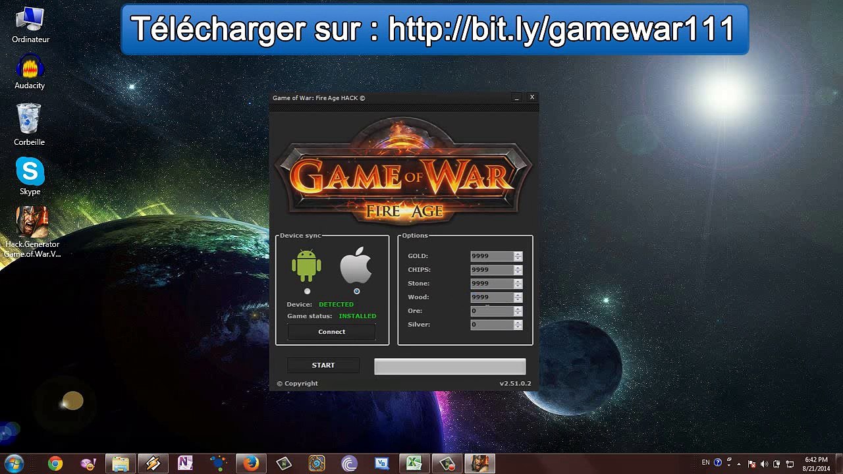Image resolution: width=843 pixels, height=474 pixels.
Task: Increase Silver with its up arrow
Action: coord(518,323)
